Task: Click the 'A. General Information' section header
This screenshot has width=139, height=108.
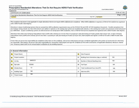Action: tap(19, 51)
